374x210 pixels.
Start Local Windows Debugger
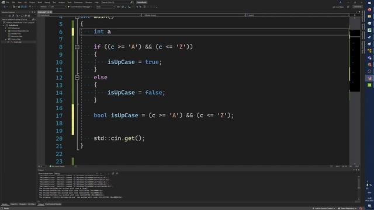79,7
